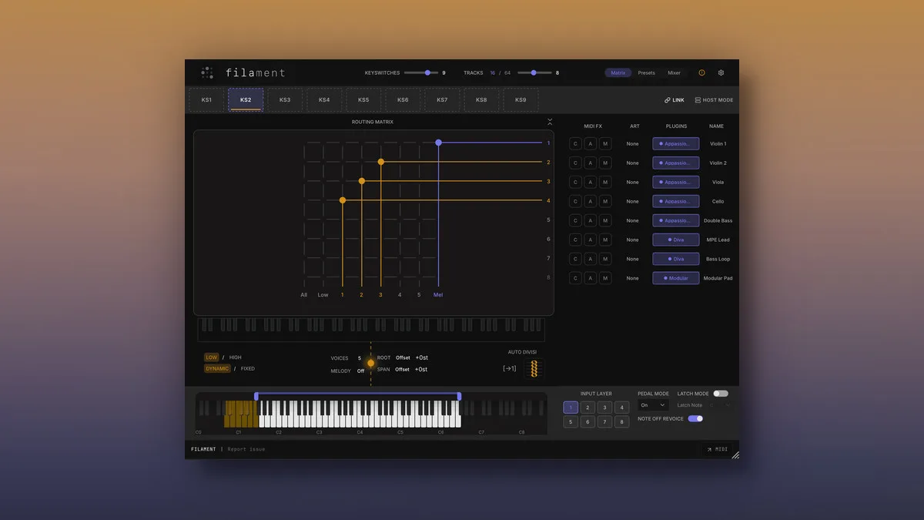Click the M MIDI FX button for Cello

(x=605, y=201)
